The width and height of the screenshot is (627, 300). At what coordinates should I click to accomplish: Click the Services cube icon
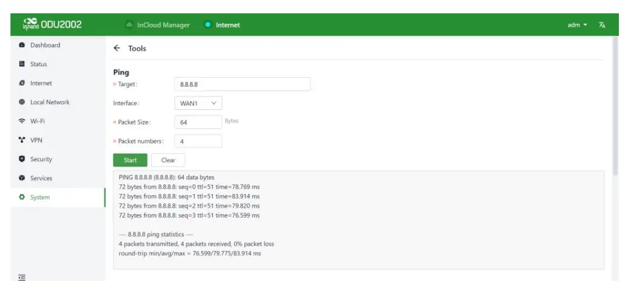22,178
